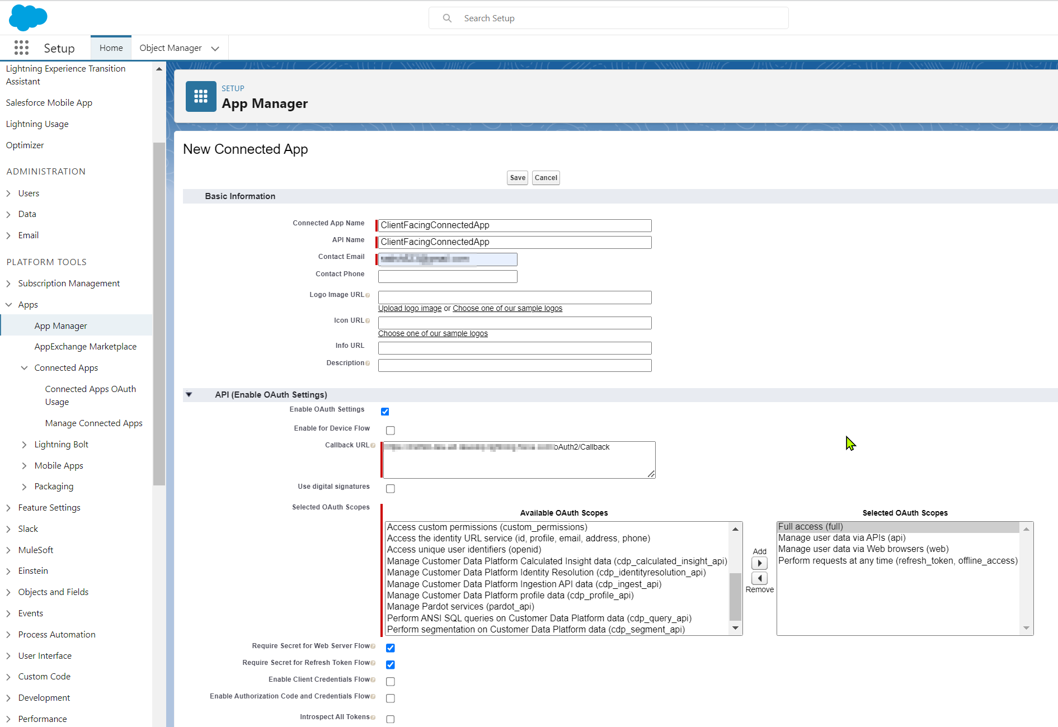Click help icon beside Enable Client Credentials Flow

[373, 680]
